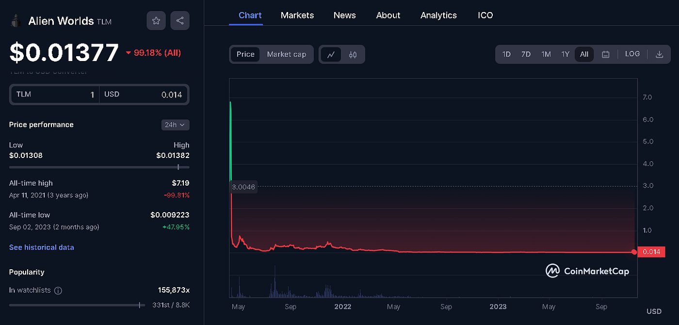Screen dimensions: 679x325
Task: Click the CoinMarketCap logo on chart
Action: pos(587,271)
